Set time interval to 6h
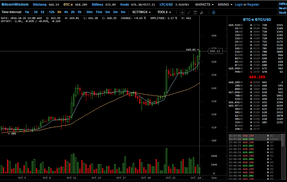Screen dimensions: 287x182 click(59, 12)
